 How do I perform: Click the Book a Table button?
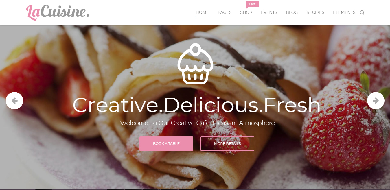(166, 144)
